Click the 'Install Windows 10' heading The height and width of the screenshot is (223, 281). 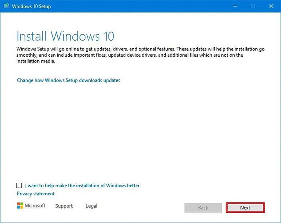click(65, 36)
